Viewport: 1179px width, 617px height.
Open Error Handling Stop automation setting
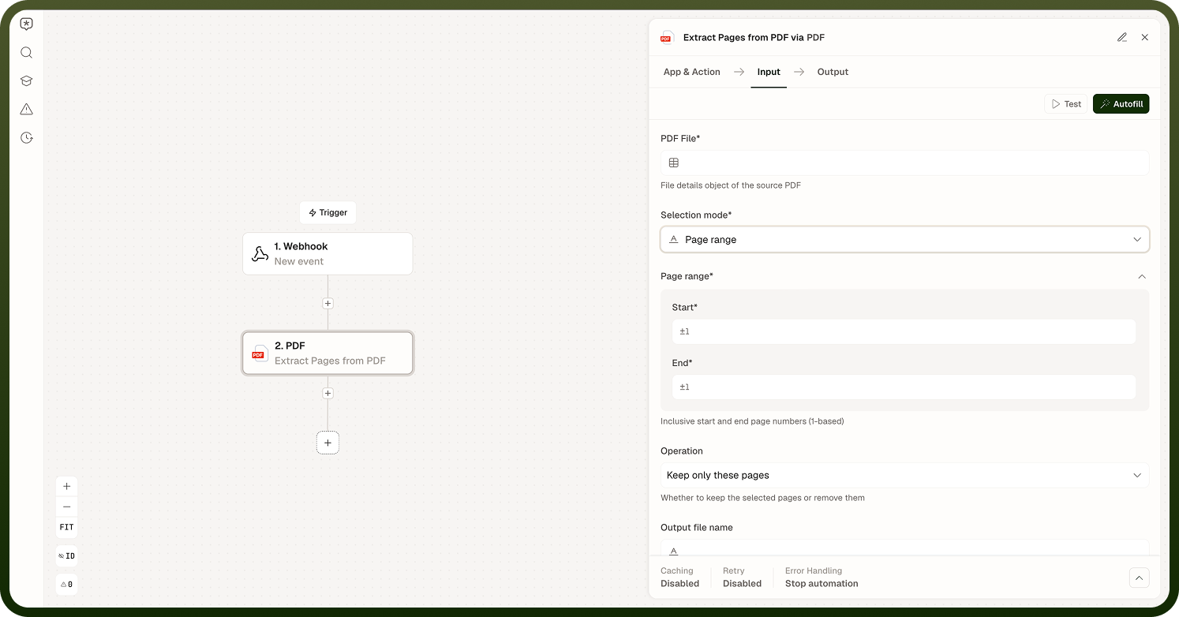click(x=822, y=577)
